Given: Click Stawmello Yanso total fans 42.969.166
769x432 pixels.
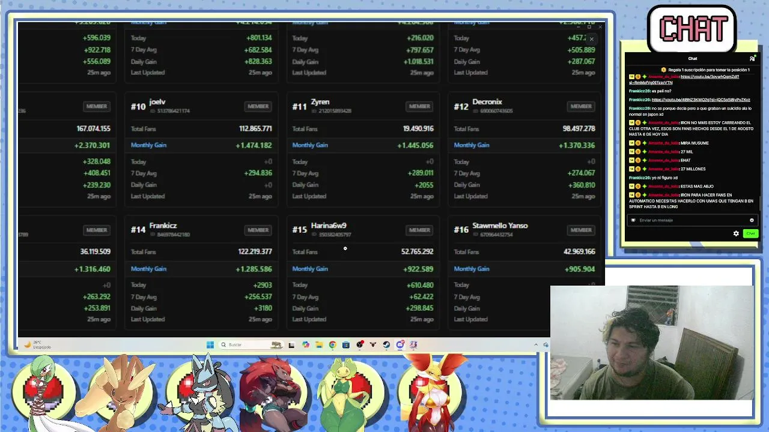Looking at the screenshot, I should pyautogui.click(x=579, y=251).
